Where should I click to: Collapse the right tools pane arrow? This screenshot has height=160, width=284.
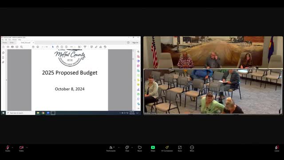coord(135,80)
